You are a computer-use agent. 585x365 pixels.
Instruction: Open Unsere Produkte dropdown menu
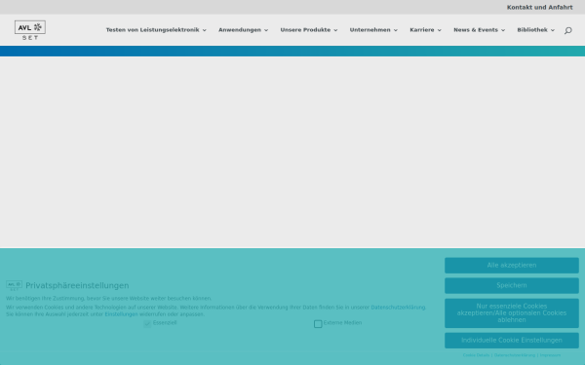tap(309, 30)
